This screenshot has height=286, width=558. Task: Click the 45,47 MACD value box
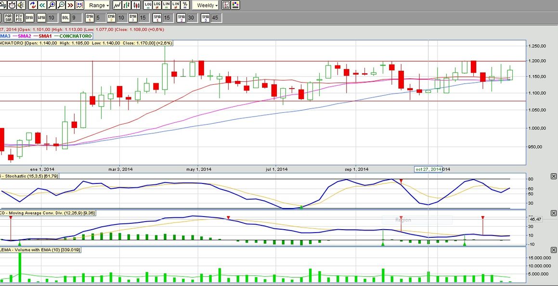[535, 220]
